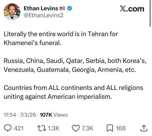Click the reply speech bubble icon

pos(8,128)
